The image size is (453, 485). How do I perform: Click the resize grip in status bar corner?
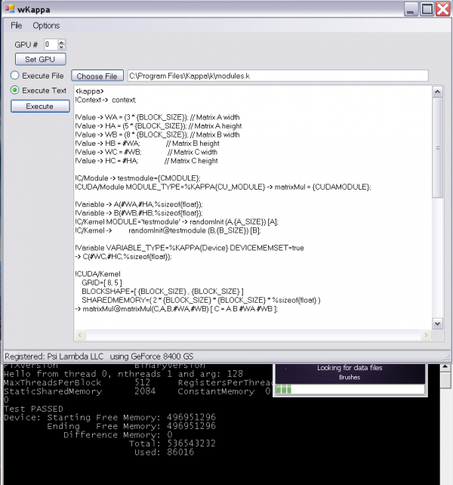pos(447,357)
